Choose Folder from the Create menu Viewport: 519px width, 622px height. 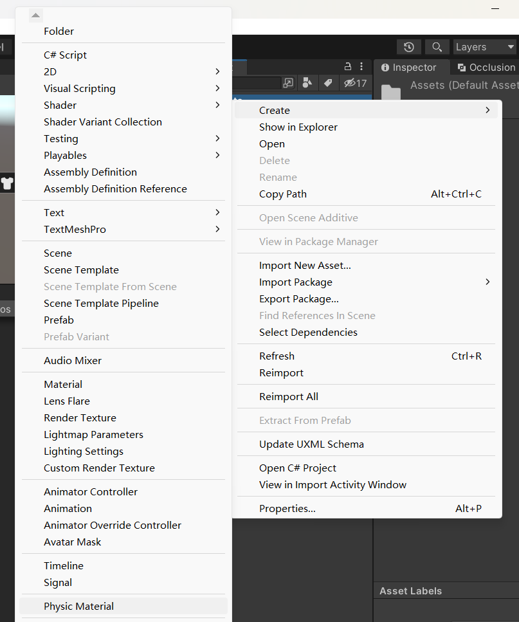123,31
